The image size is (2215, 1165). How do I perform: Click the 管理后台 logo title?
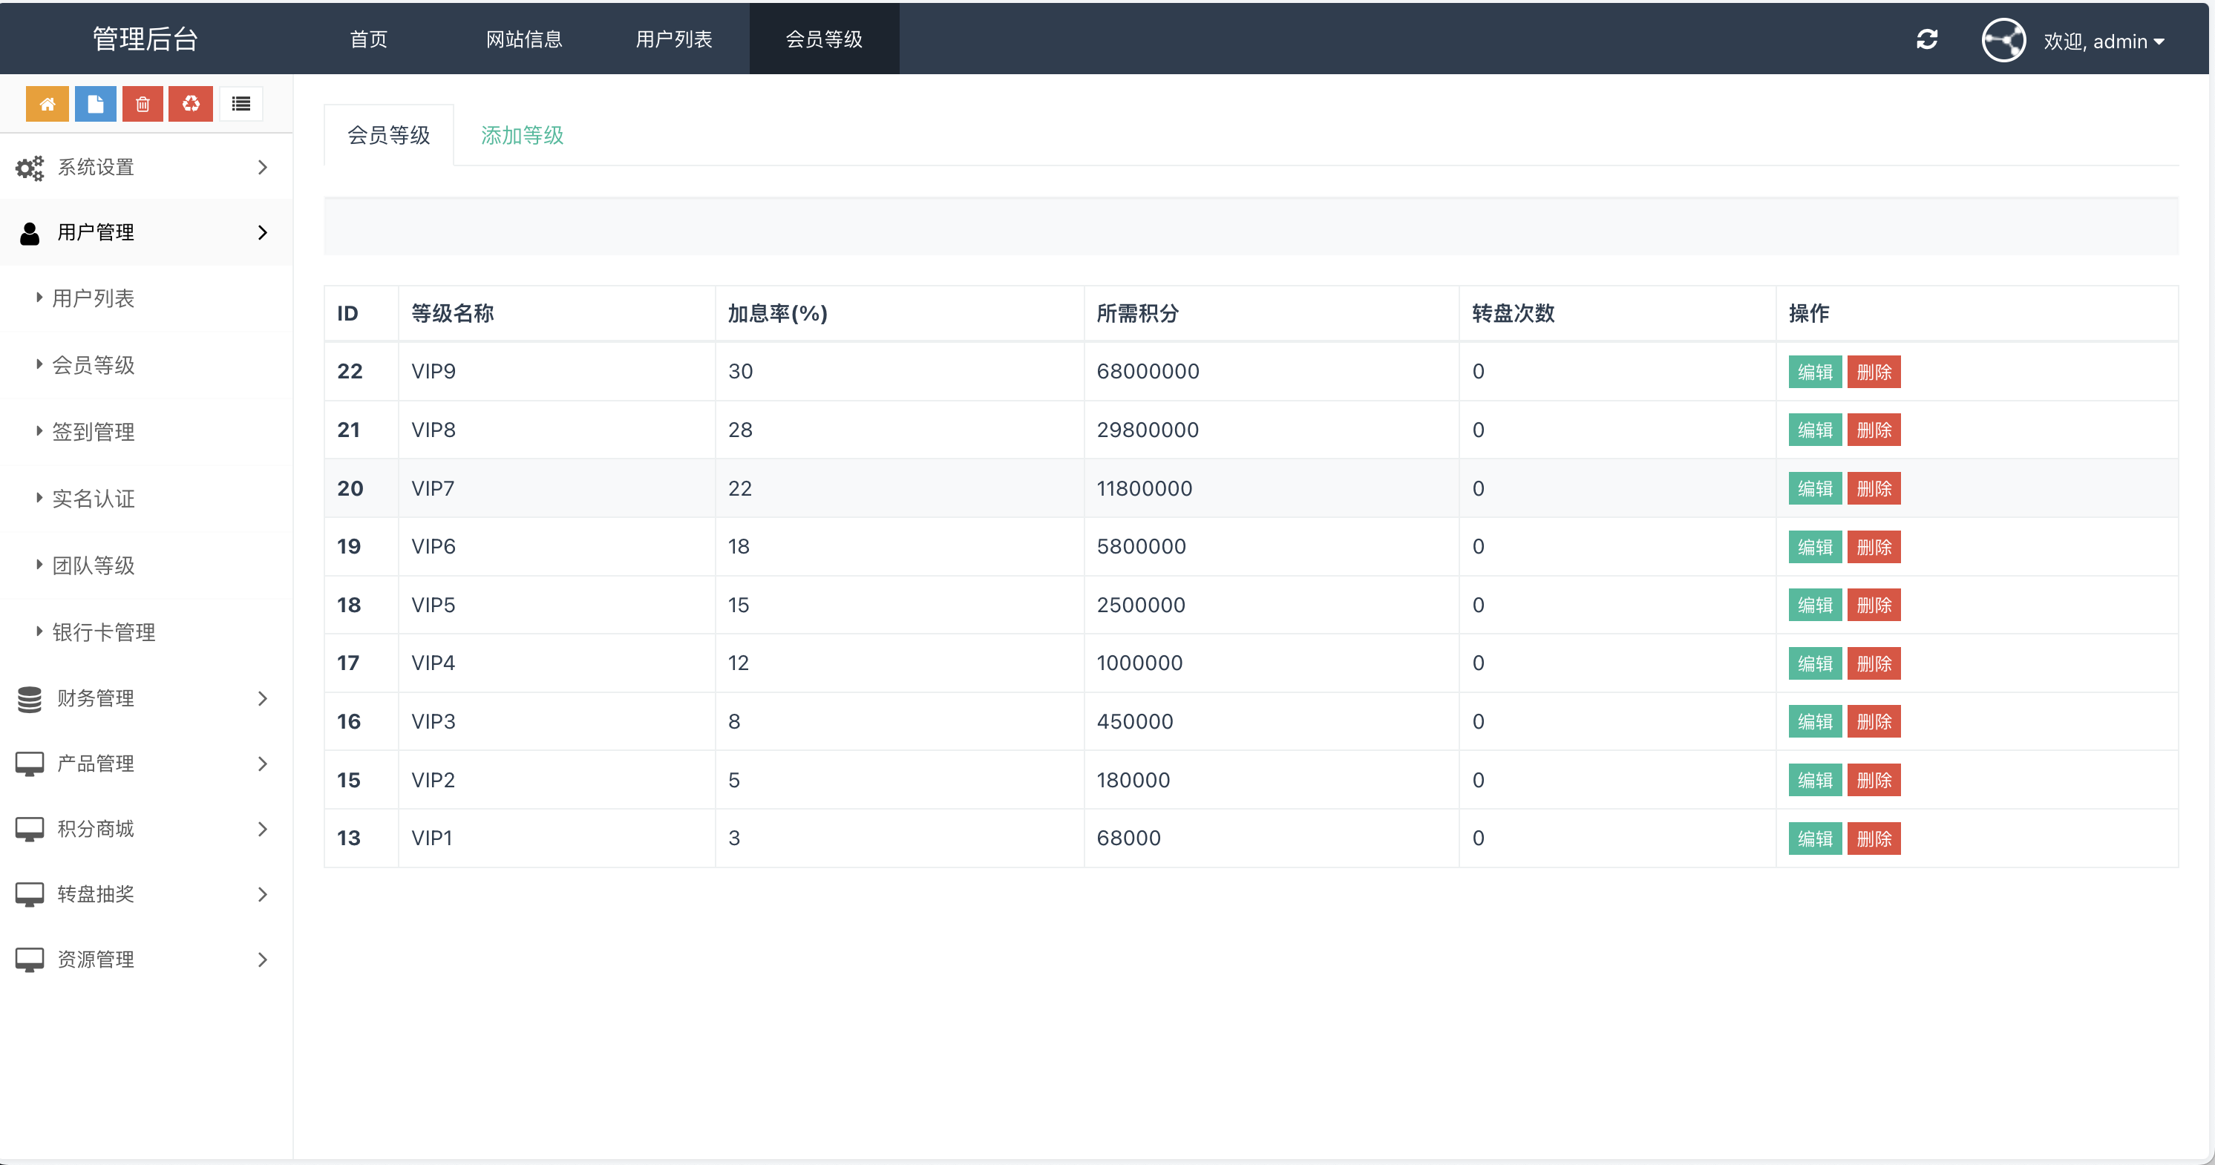[145, 39]
